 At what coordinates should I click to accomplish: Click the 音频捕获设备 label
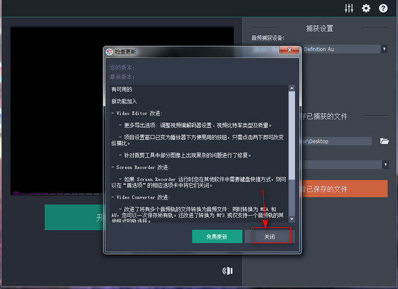pos(268,38)
